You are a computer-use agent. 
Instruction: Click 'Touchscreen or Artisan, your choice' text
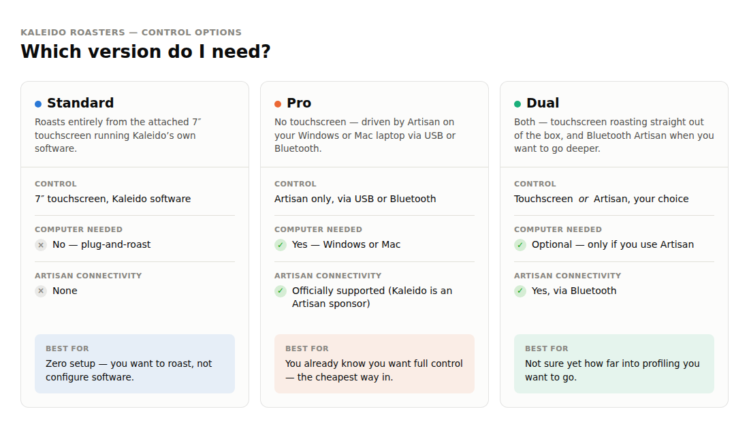tap(601, 199)
